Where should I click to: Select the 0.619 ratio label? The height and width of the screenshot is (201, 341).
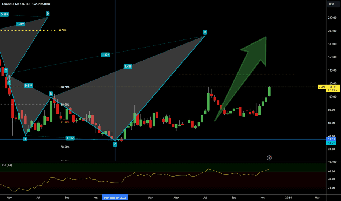(x=29, y=86)
